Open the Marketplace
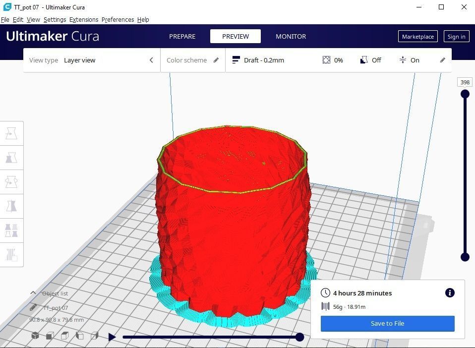 coord(418,36)
